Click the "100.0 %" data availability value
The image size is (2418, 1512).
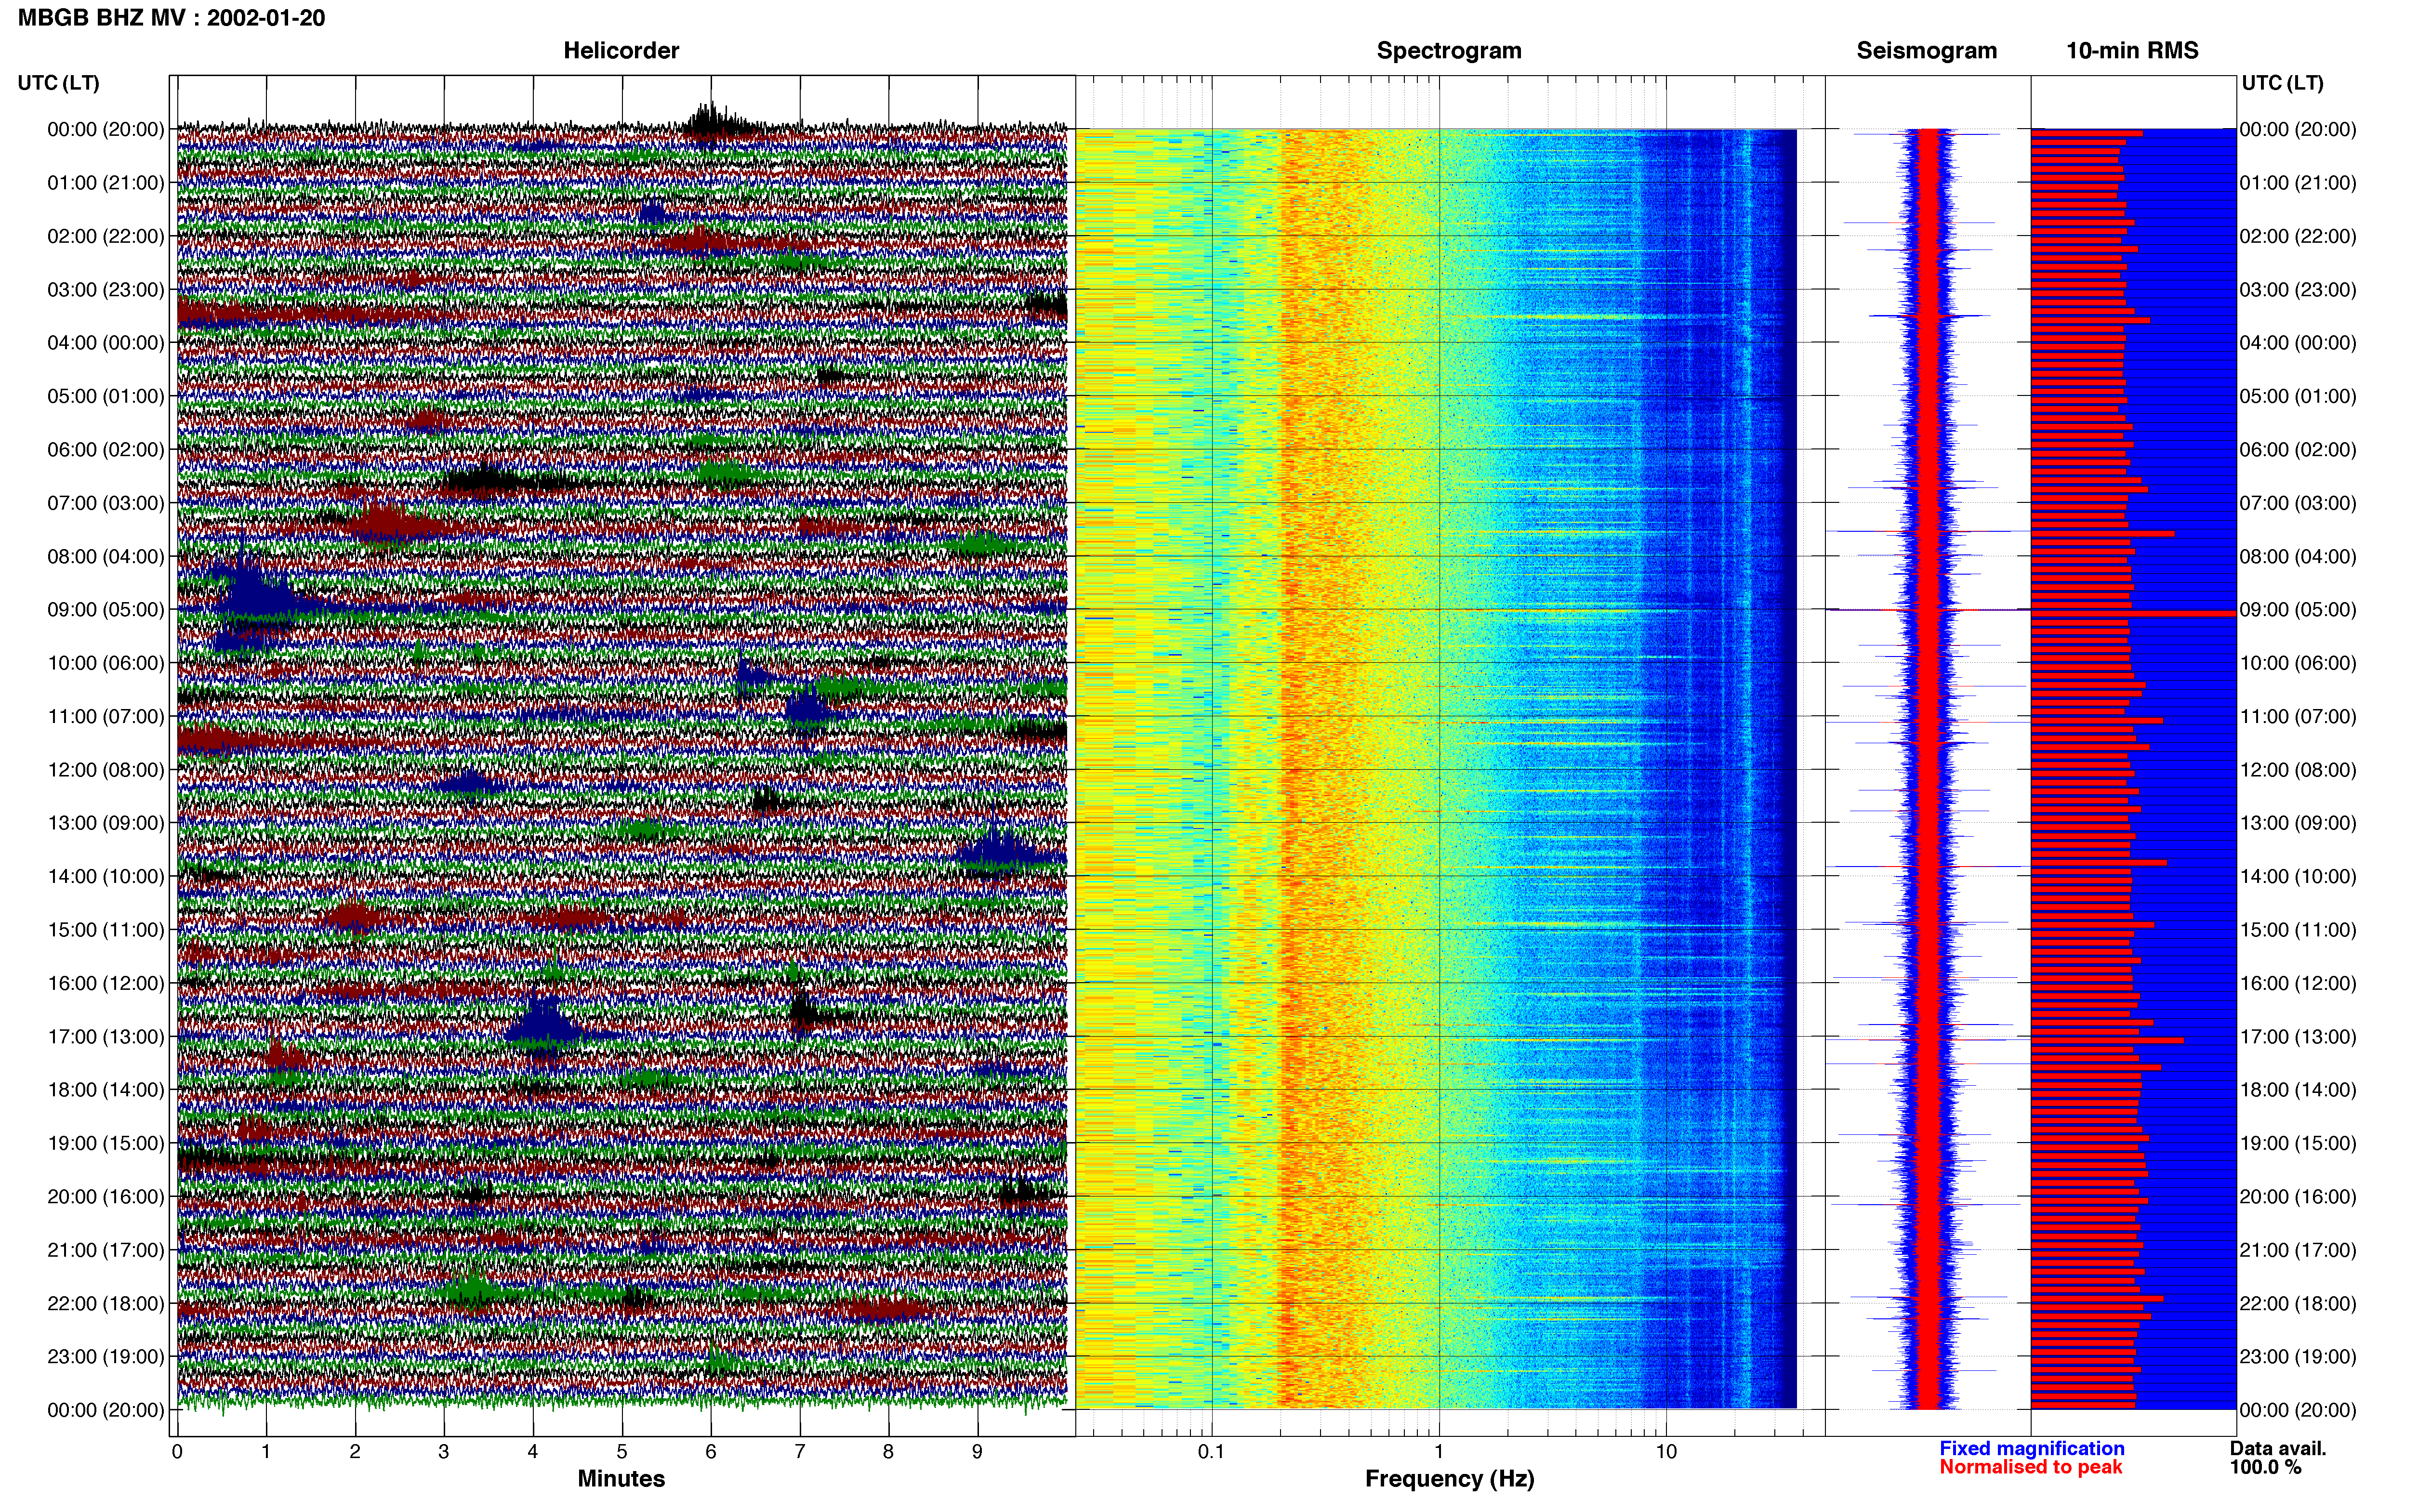coord(2265,1467)
